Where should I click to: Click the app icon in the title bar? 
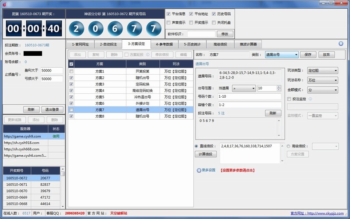point(4,3)
